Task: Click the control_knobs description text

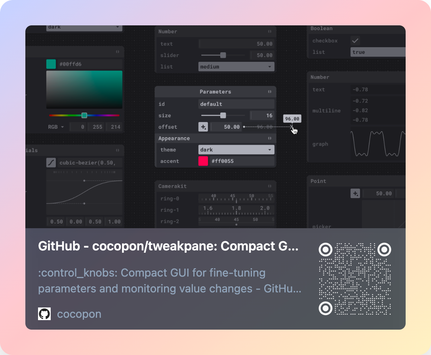Action: point(170,281)
